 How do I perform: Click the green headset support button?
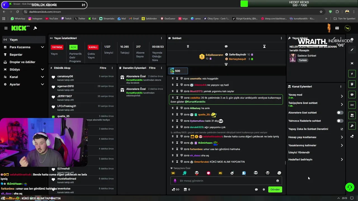point(350,187)
